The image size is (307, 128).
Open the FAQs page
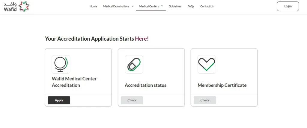coord(191,6)
